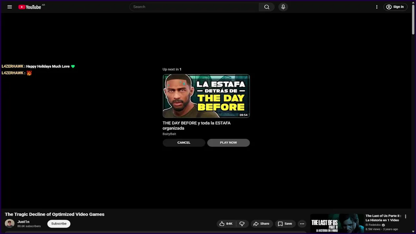Subscribe to the Just1n channel
The height and width of the screenshot is (234, 416).
[59, 224]
